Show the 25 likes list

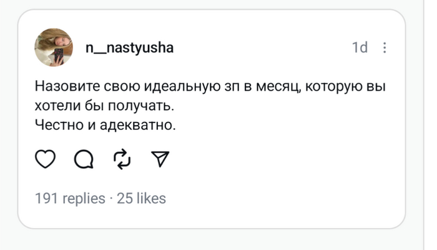142,199
